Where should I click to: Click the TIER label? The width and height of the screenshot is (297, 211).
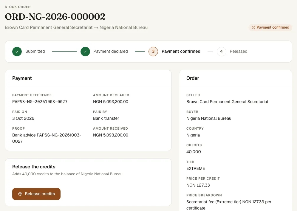190,162
